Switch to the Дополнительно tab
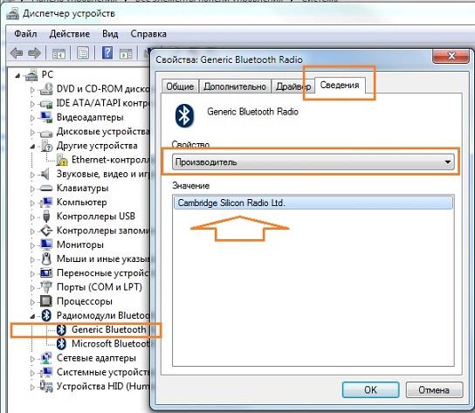 coord(235,86)
